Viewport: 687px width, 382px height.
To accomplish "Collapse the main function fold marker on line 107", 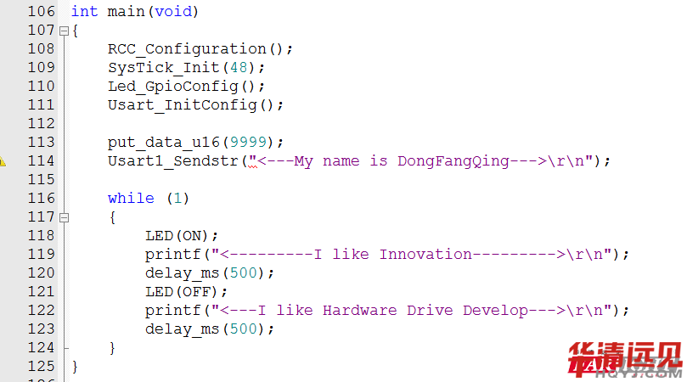I will (x=64, y=31).
